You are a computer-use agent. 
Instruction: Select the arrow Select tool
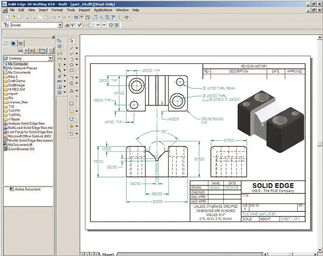point(72,41)
